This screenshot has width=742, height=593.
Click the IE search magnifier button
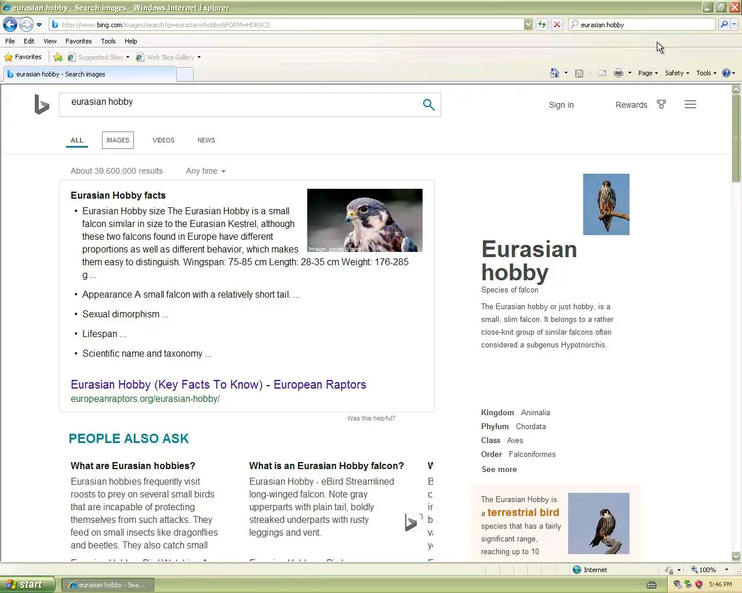(x=724, y=24)
